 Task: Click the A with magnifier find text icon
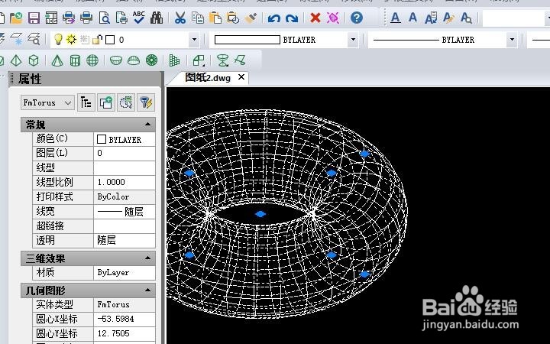pyautogui.click(x=466, y=18)
